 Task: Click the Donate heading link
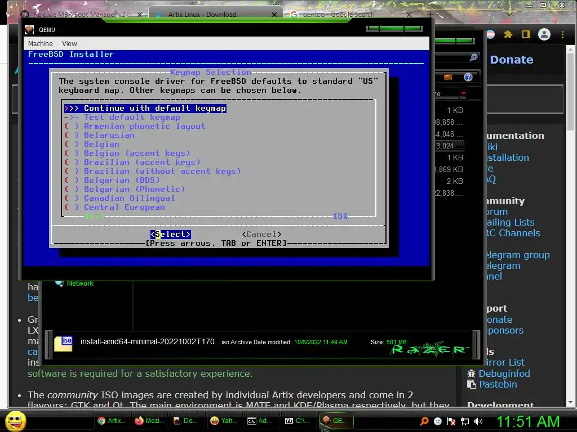(512, 60)
